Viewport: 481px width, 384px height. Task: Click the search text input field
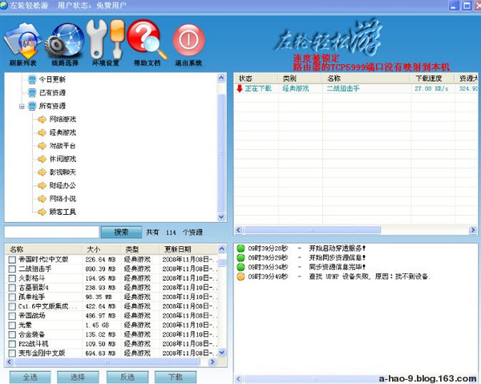(51, 232)
